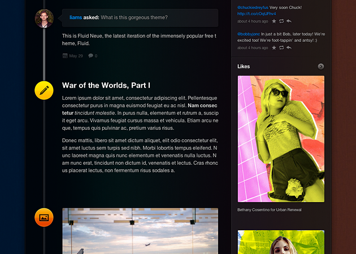
Task: Click the comment bubble icon under the answer
Action: (91, 56)
